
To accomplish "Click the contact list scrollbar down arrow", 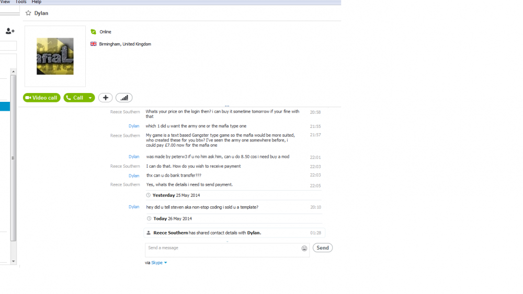I will (14, 261).
